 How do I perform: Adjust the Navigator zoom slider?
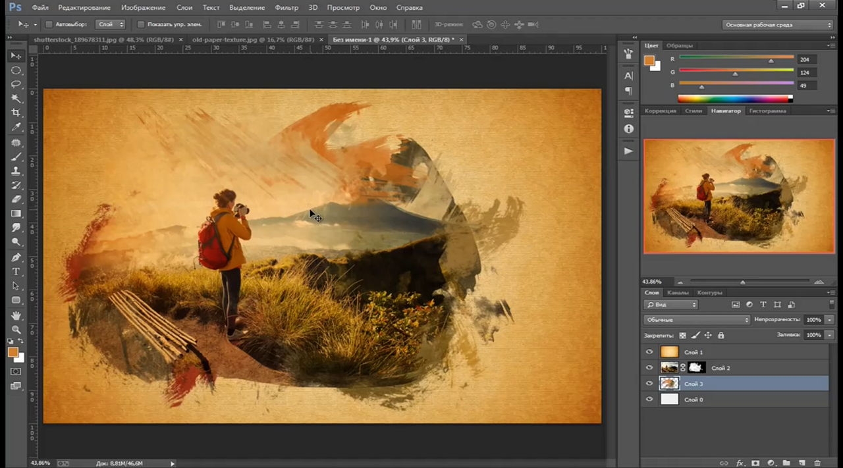pyautogui.click(x=742, y=282)
